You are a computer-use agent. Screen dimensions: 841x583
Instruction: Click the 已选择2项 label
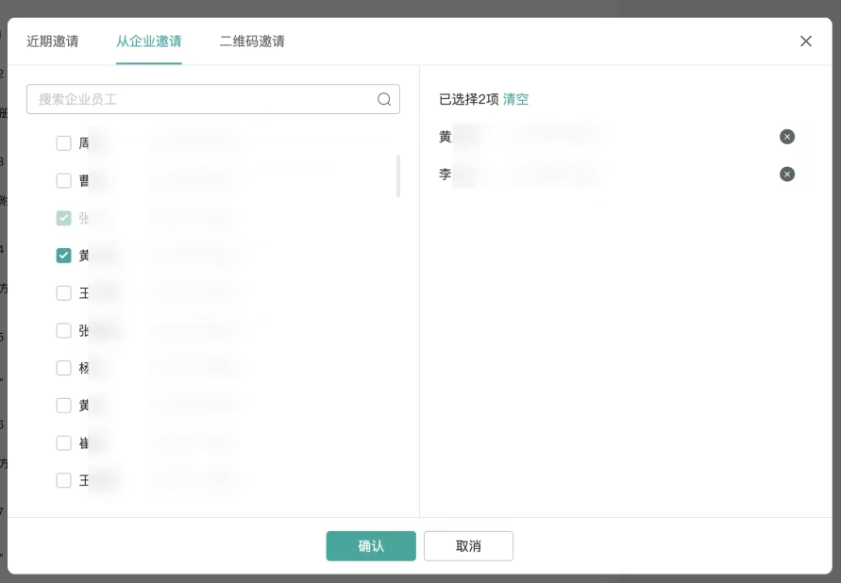(x=469, y=99)
